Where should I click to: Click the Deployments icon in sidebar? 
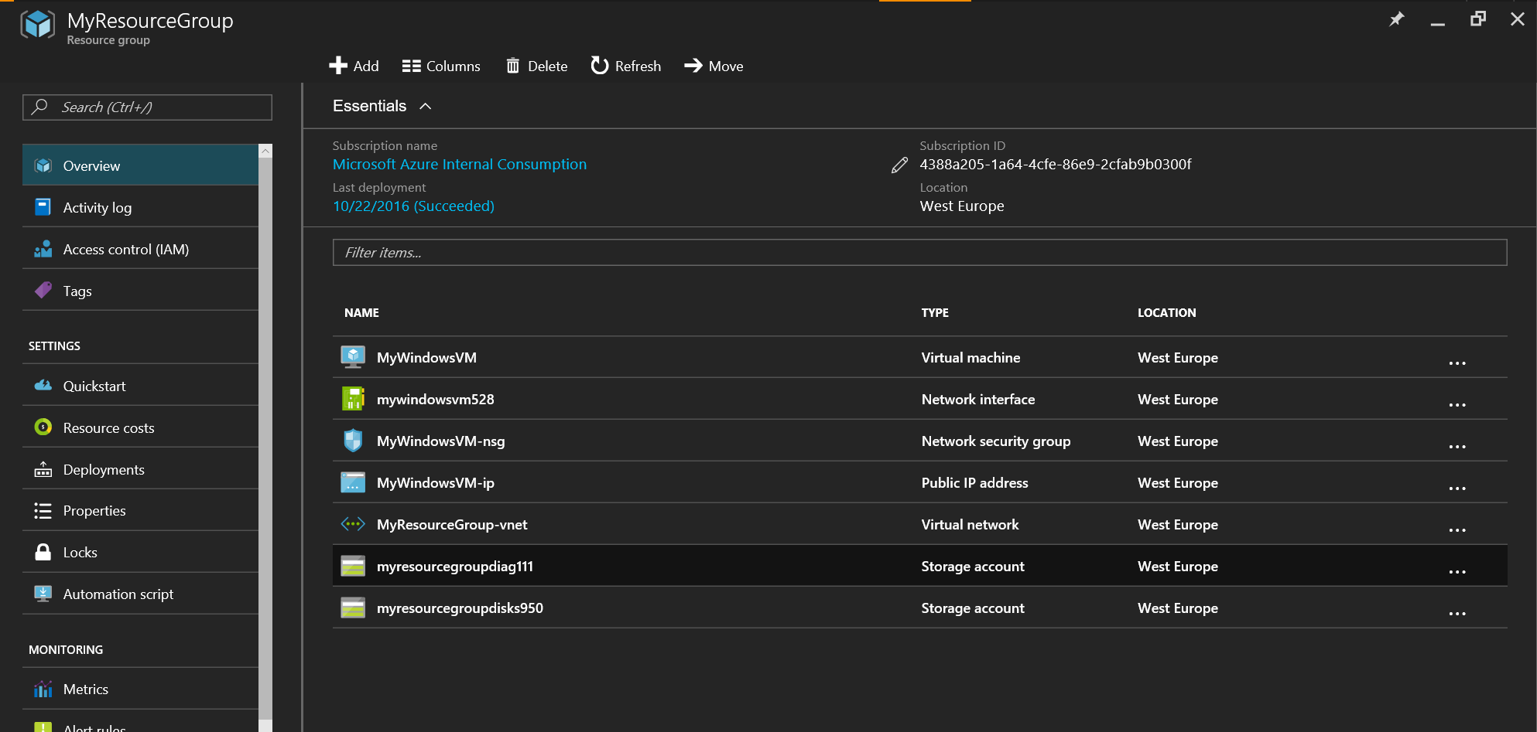tap(43, 469)
